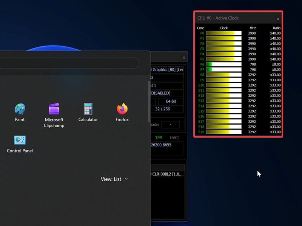This screenshot has height=226, width=302.
Task: Click the HVCI indicator
Action: [x=174, y=137]
